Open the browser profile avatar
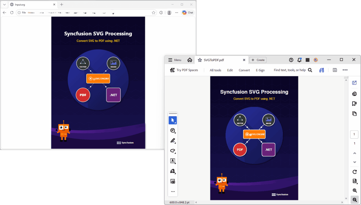Screen dimensions: 361x205 coord(169,13)
